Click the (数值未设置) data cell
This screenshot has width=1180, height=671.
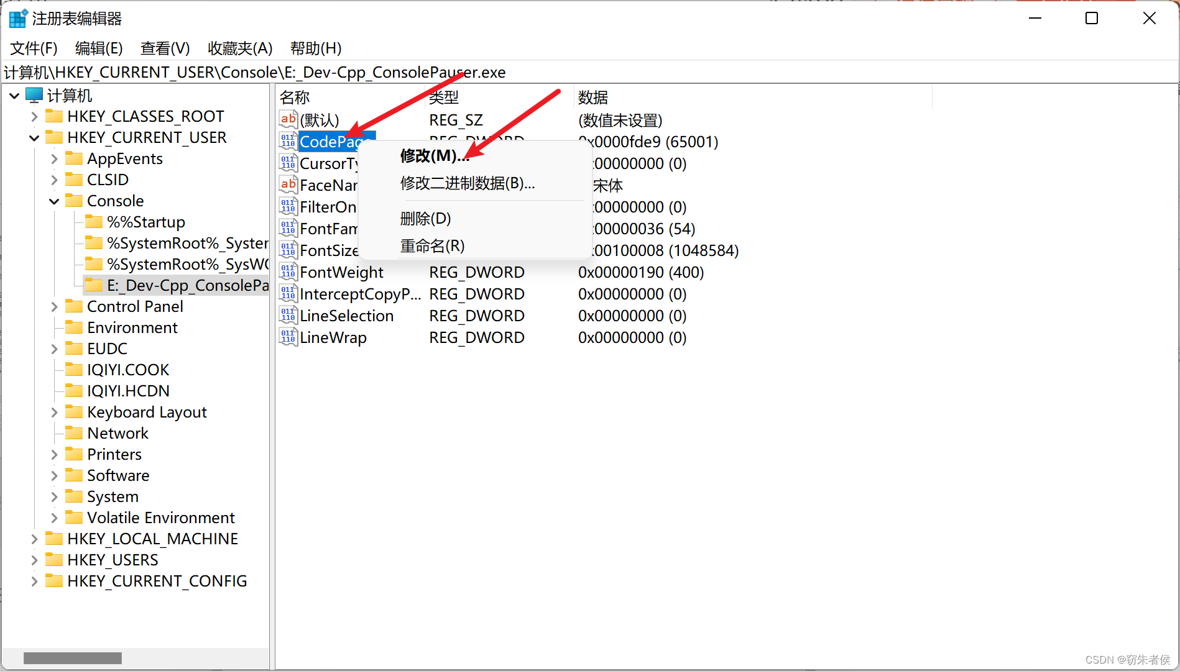620,120
